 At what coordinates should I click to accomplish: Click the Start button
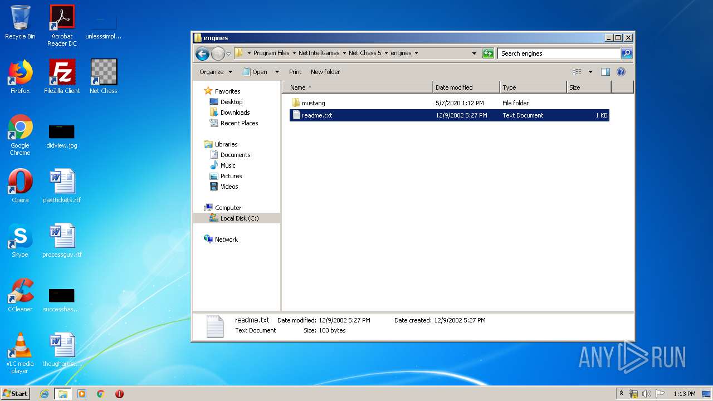click(x=15, y=394)
